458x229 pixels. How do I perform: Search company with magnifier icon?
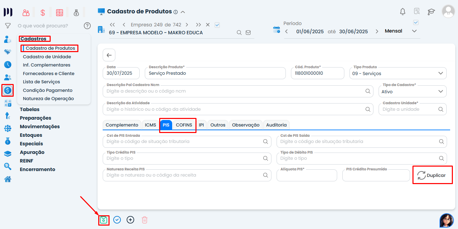[x=239, y=33]
